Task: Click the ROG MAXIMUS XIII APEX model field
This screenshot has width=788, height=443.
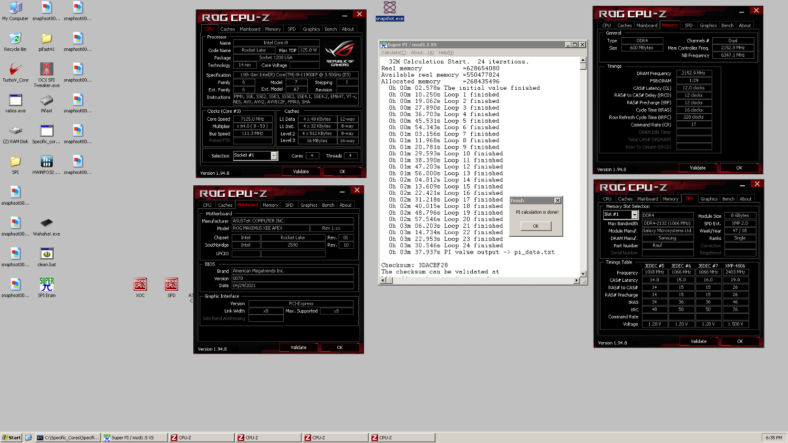Action: (x=270, y=228)
